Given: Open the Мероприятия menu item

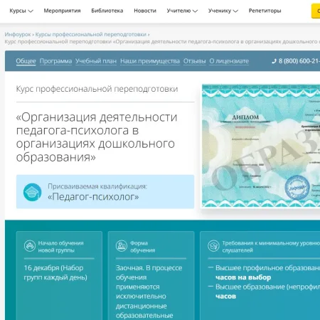Looking at the screenshot, I should point(62,11).
